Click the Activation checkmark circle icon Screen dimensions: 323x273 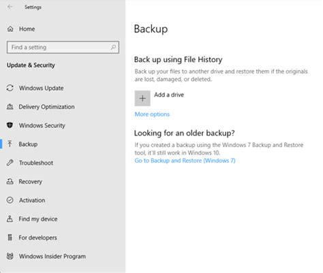[x=10, y=200]
